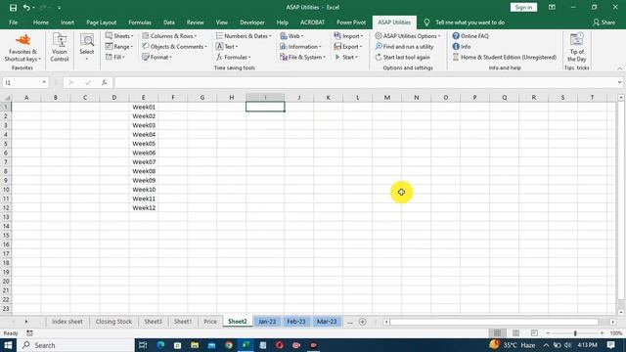Open Columns & Rows menu
This screenshot has width=626, height=352.
click(169, 36)
